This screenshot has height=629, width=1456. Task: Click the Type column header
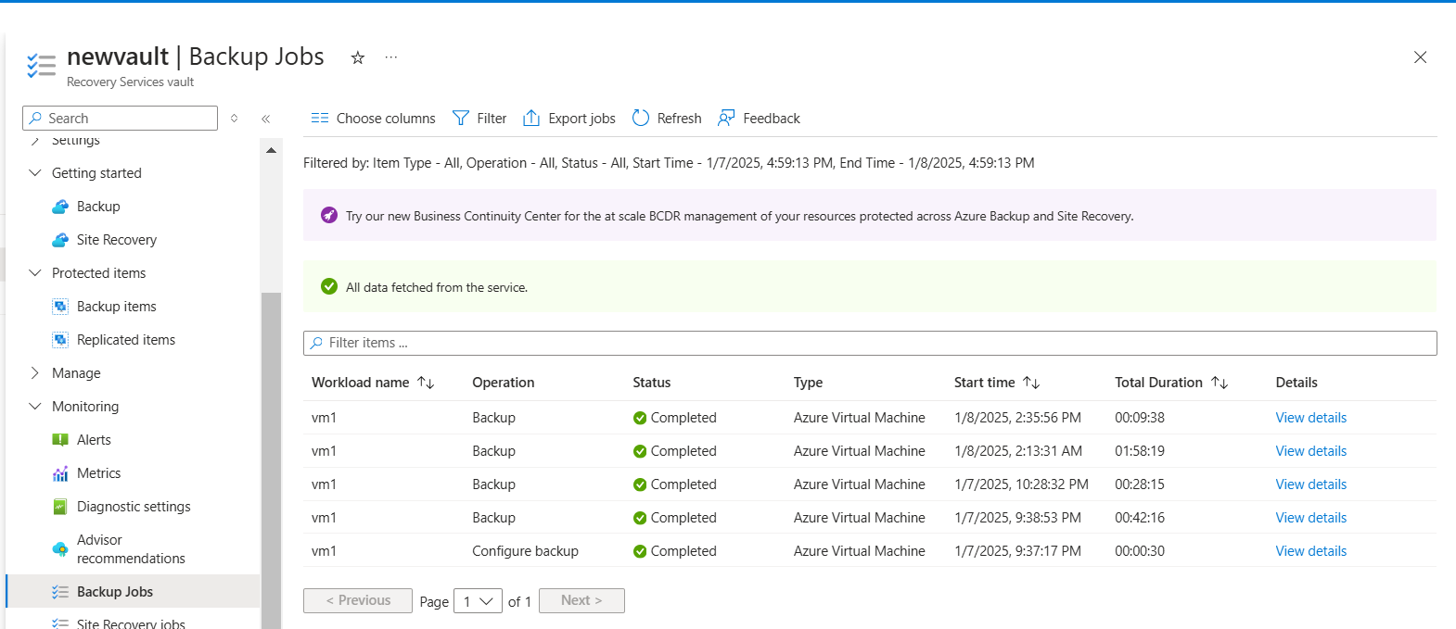point(808,383)
